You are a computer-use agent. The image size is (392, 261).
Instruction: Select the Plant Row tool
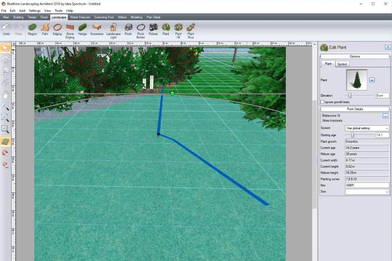(191, 31)
